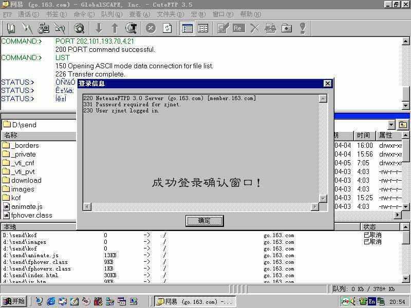Viewport: 411px width, 308px height.
Task: Toggle the short list view icon
Action: pyautogui.click(x=188, y=28)
